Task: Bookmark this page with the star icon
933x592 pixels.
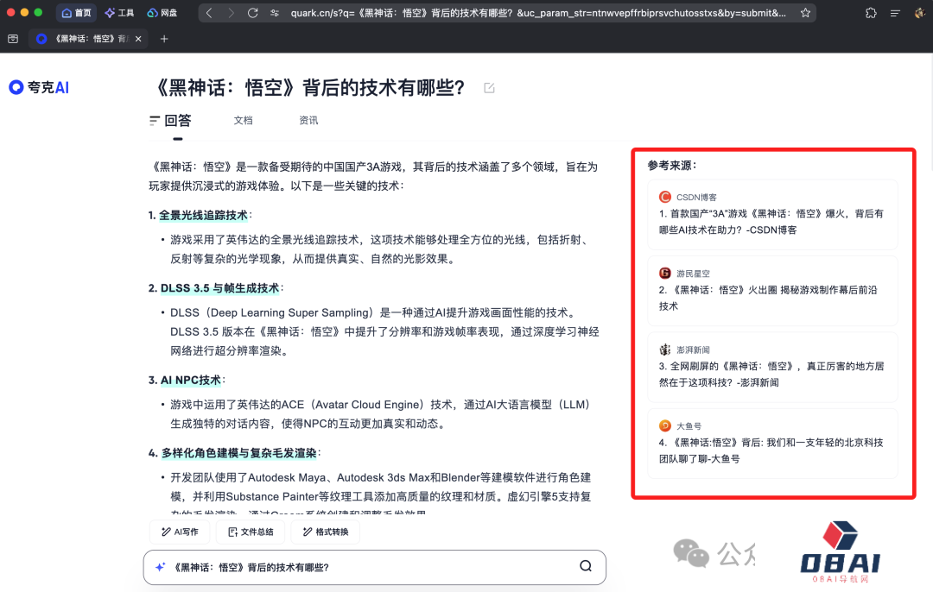Action: click(x=805, y=13)
